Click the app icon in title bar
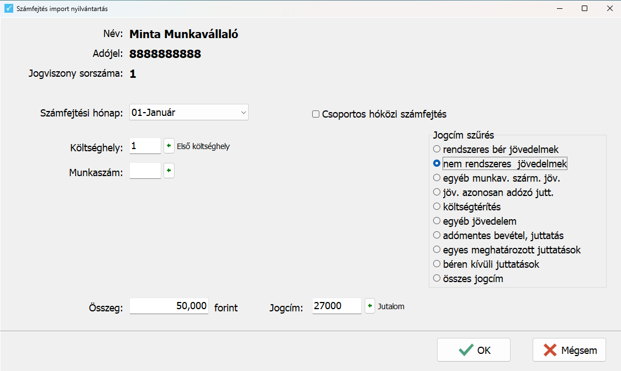The image size is (621, 371). 9,9
